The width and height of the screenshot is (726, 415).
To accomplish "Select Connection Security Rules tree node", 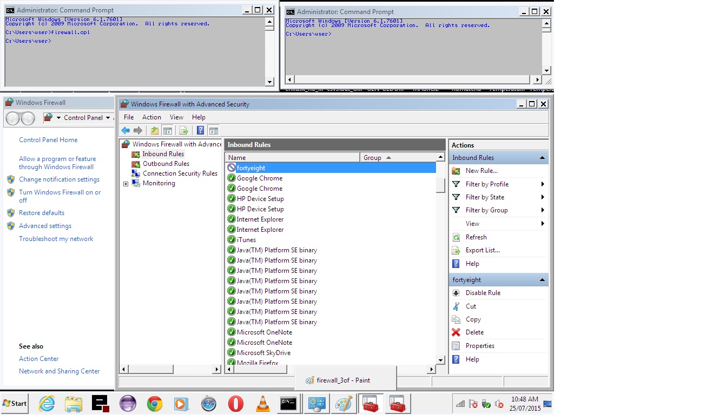I will pos(180,173).
